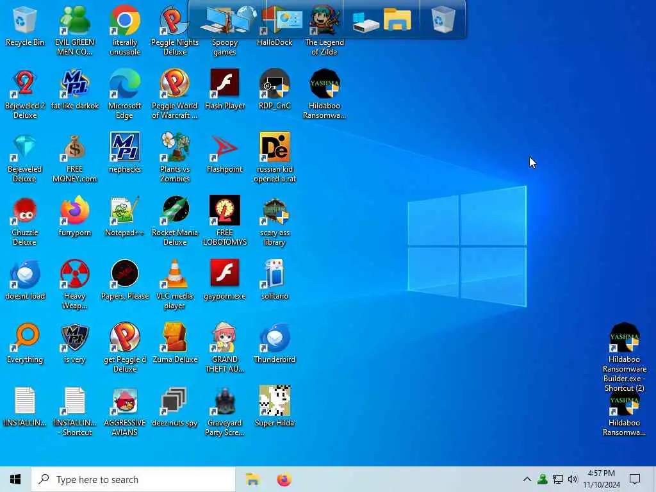Click the GRAND THEFT AU... icon
This screenshot has width=656, height=492.
point(225,348)
